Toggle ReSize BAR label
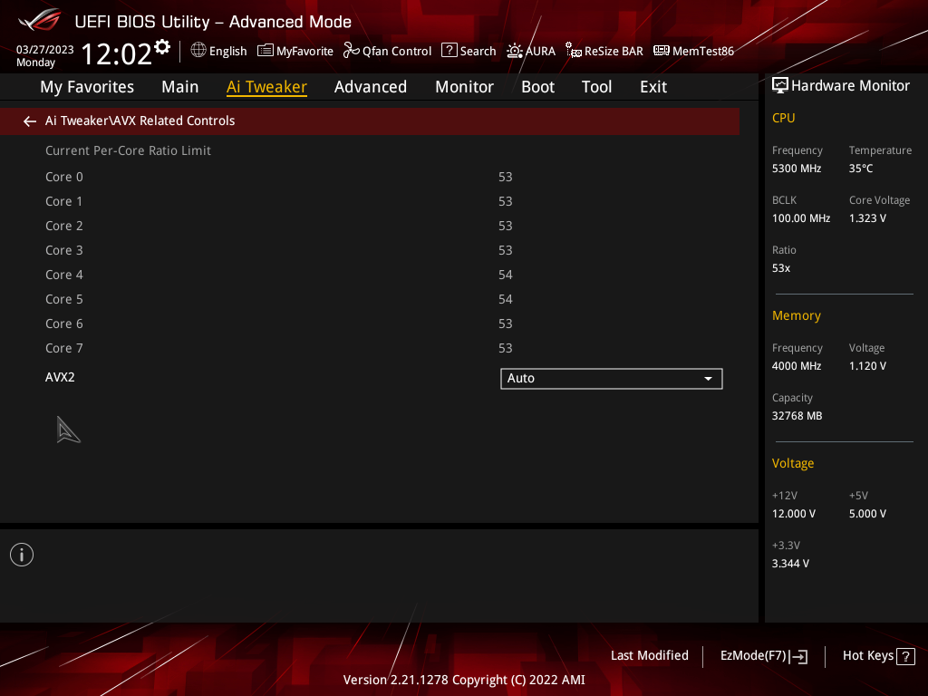 click(614, 52)
